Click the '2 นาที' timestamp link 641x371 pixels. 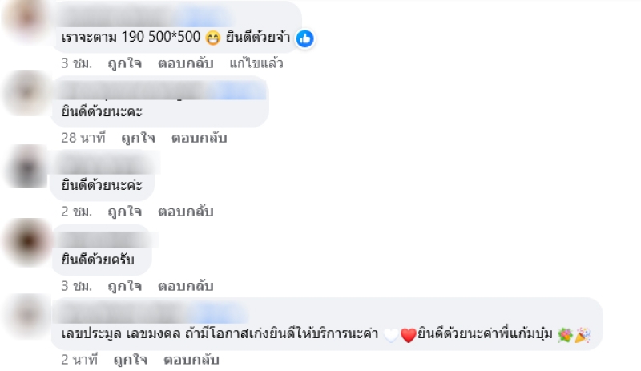point(79,360)
